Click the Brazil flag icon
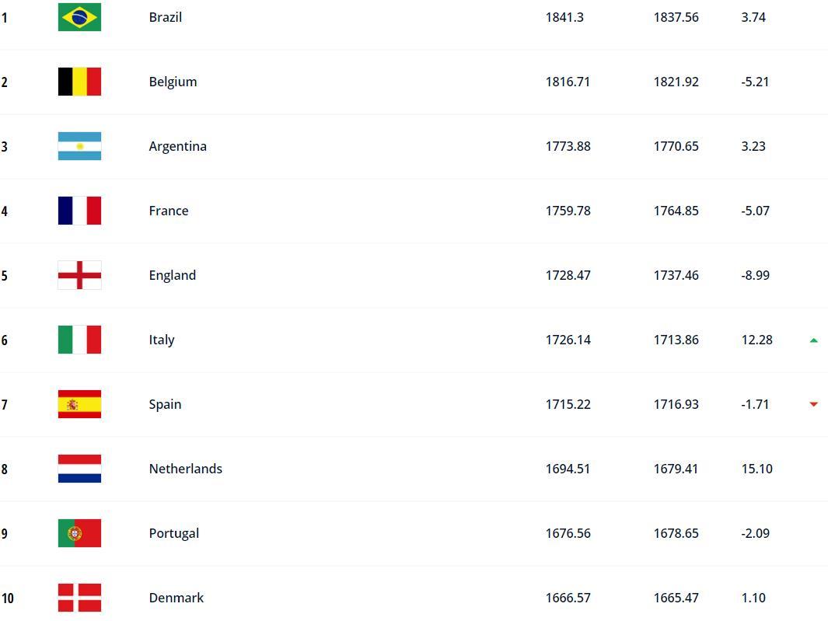 [x=79, y=17]
